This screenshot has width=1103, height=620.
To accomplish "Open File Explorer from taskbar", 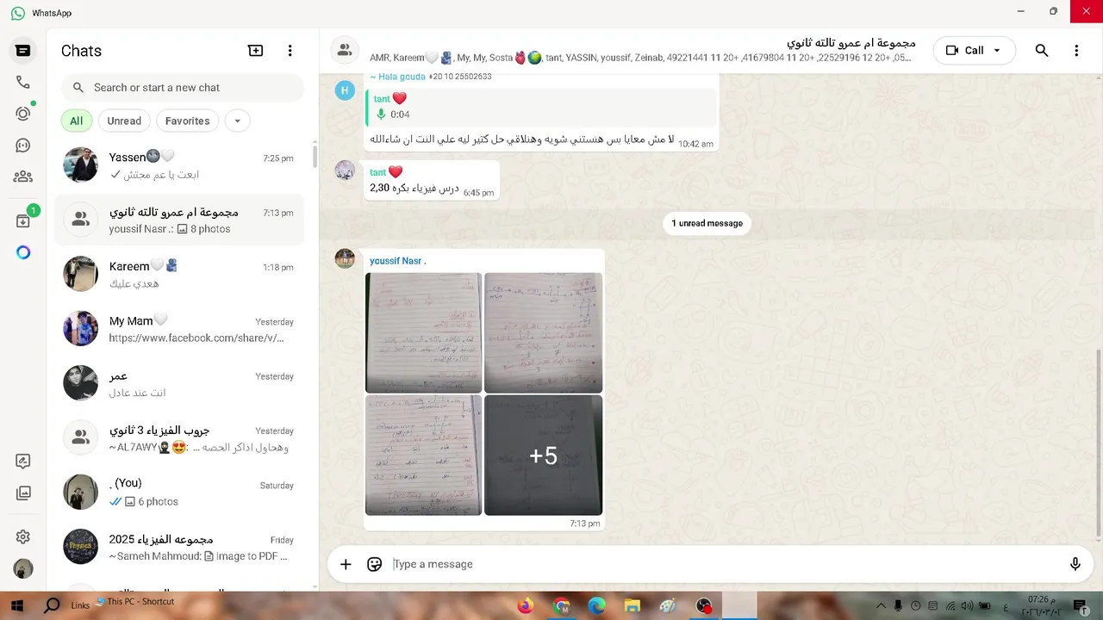I will (x=633, y=606).
